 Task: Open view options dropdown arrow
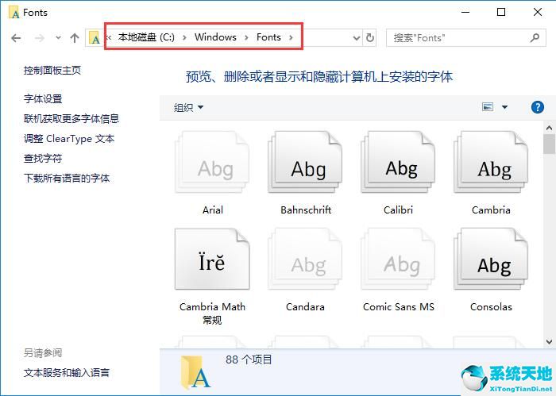(504, 107)
